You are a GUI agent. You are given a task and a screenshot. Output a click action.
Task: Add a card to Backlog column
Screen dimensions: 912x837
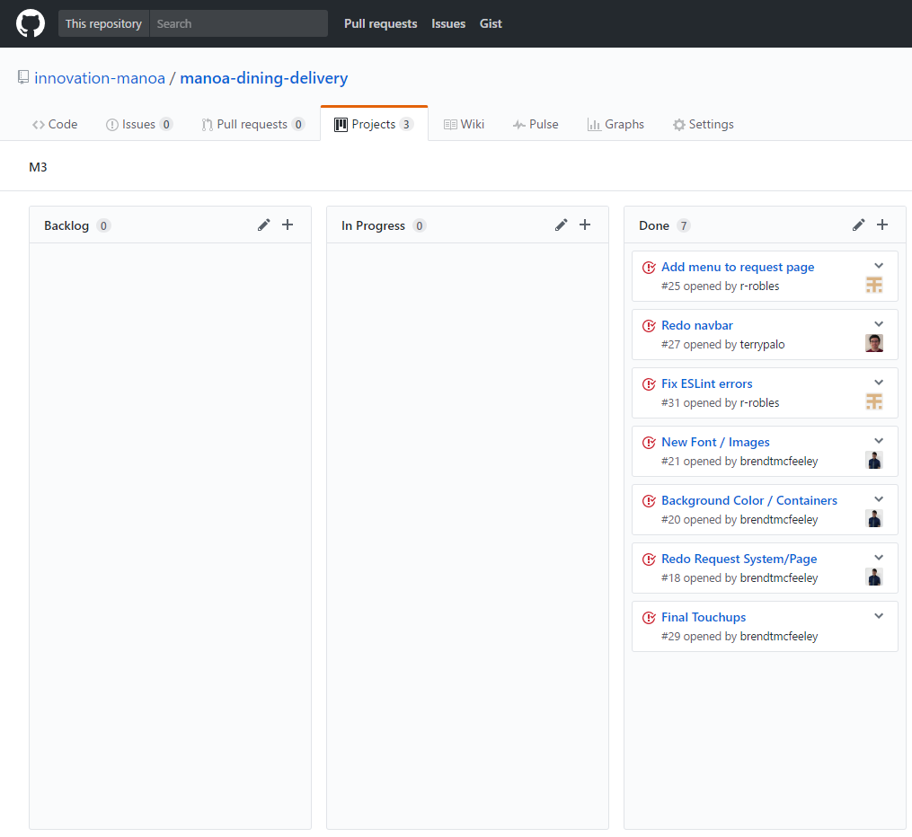(288, 225)
